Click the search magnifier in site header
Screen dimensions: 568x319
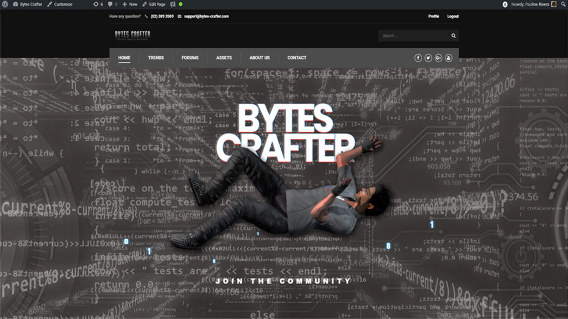453,36
